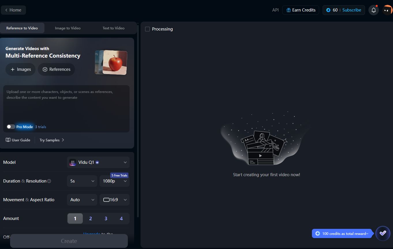The height and width of the screenshot is (249, 393).
Task: Click the book icon beside User Guide
Action: pyautogui.click(x=8, y=140)
